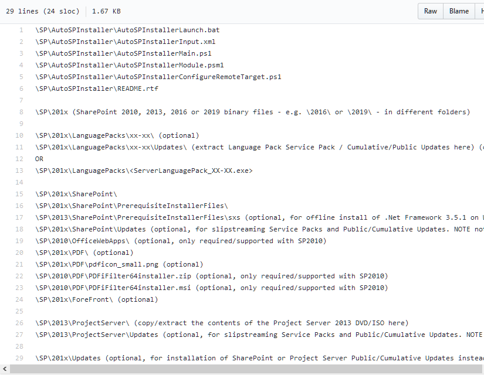
Task: Click the PrerequisiteInstallerFiles\sxs line
Action: tap(259, 217)
